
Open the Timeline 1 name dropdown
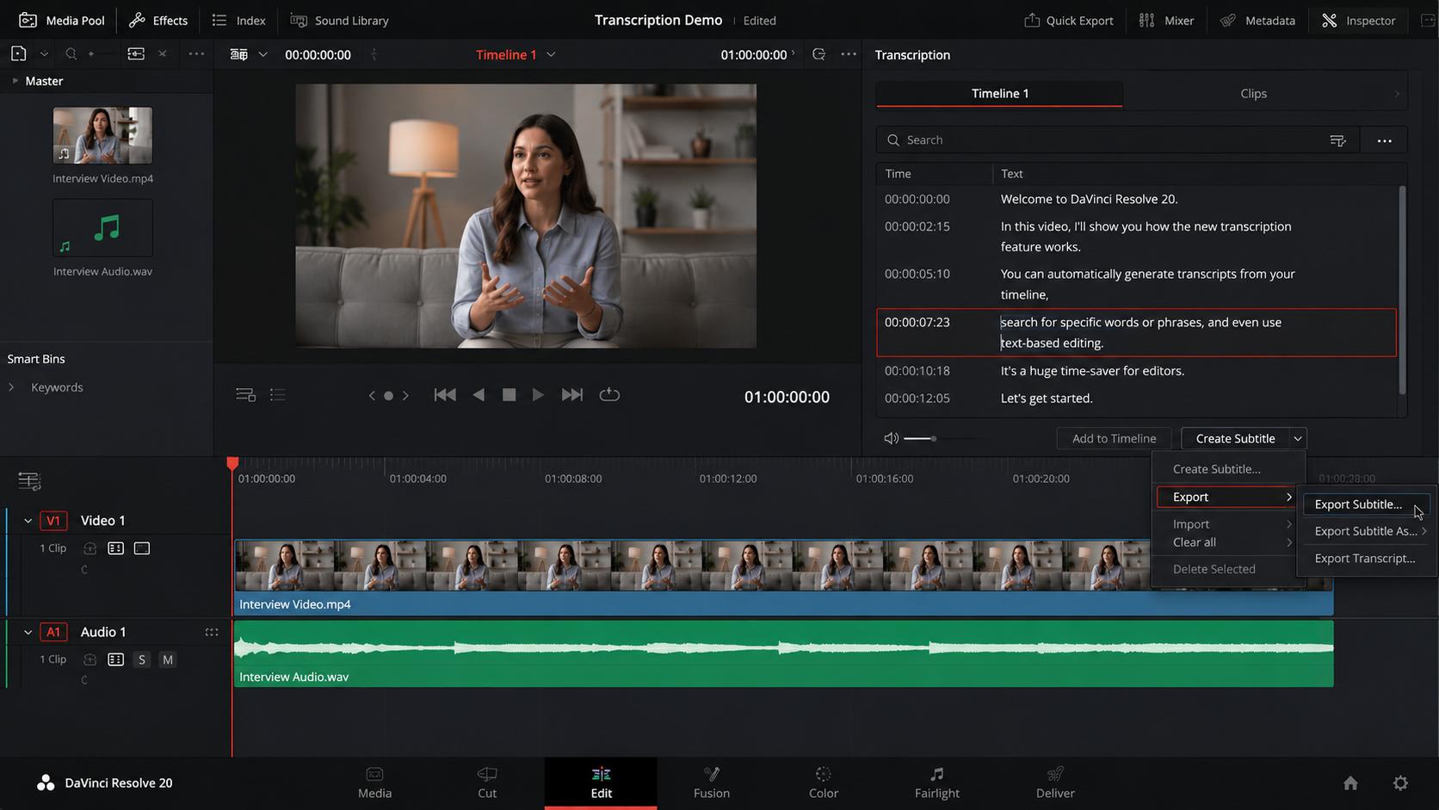tap(552, 54)
